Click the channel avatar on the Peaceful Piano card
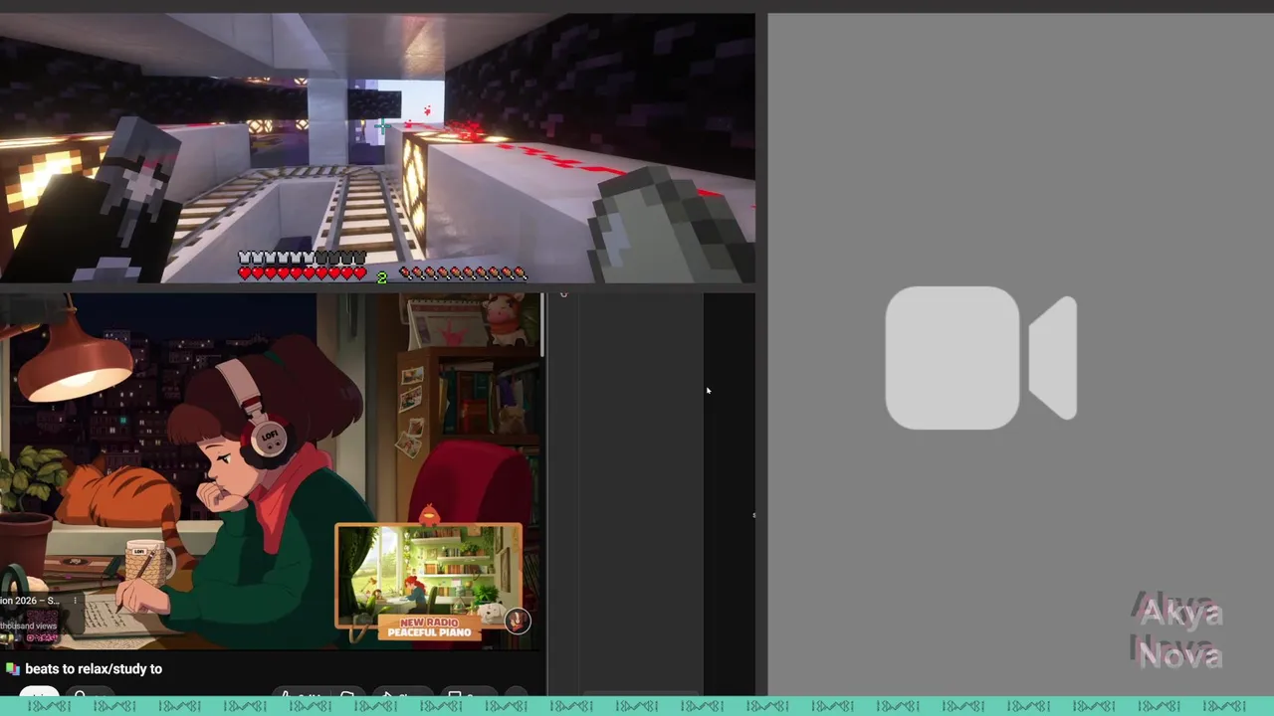This screenshot has height=716, width=1274. pyautogui.click(x=517, y=622)
